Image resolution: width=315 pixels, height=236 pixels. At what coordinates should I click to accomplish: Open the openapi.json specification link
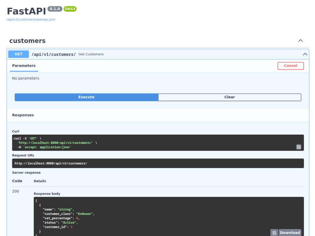tap(31, 19)
